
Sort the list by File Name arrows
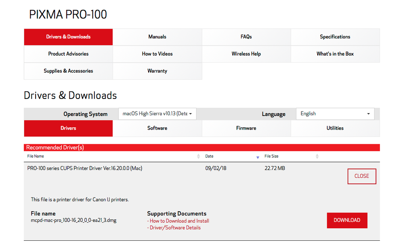pyautogui.click(x=198, y=156)
